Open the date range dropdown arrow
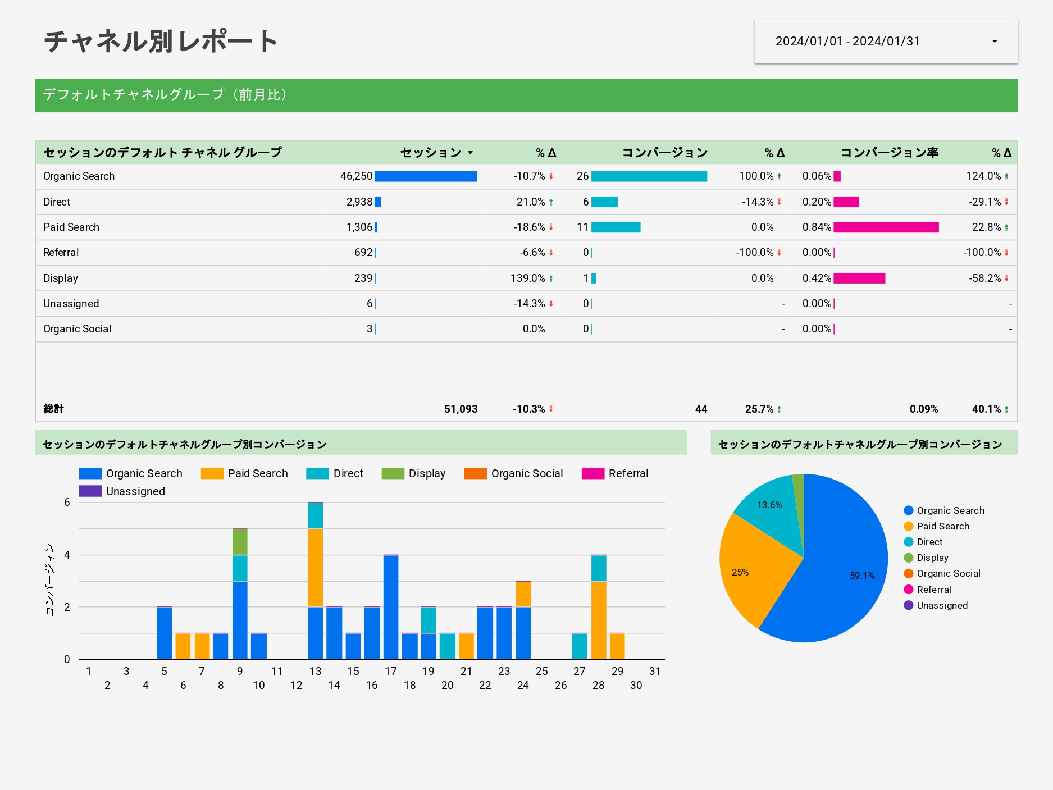The width and height of the screenshot is (1053, 790). pos(995,42)
